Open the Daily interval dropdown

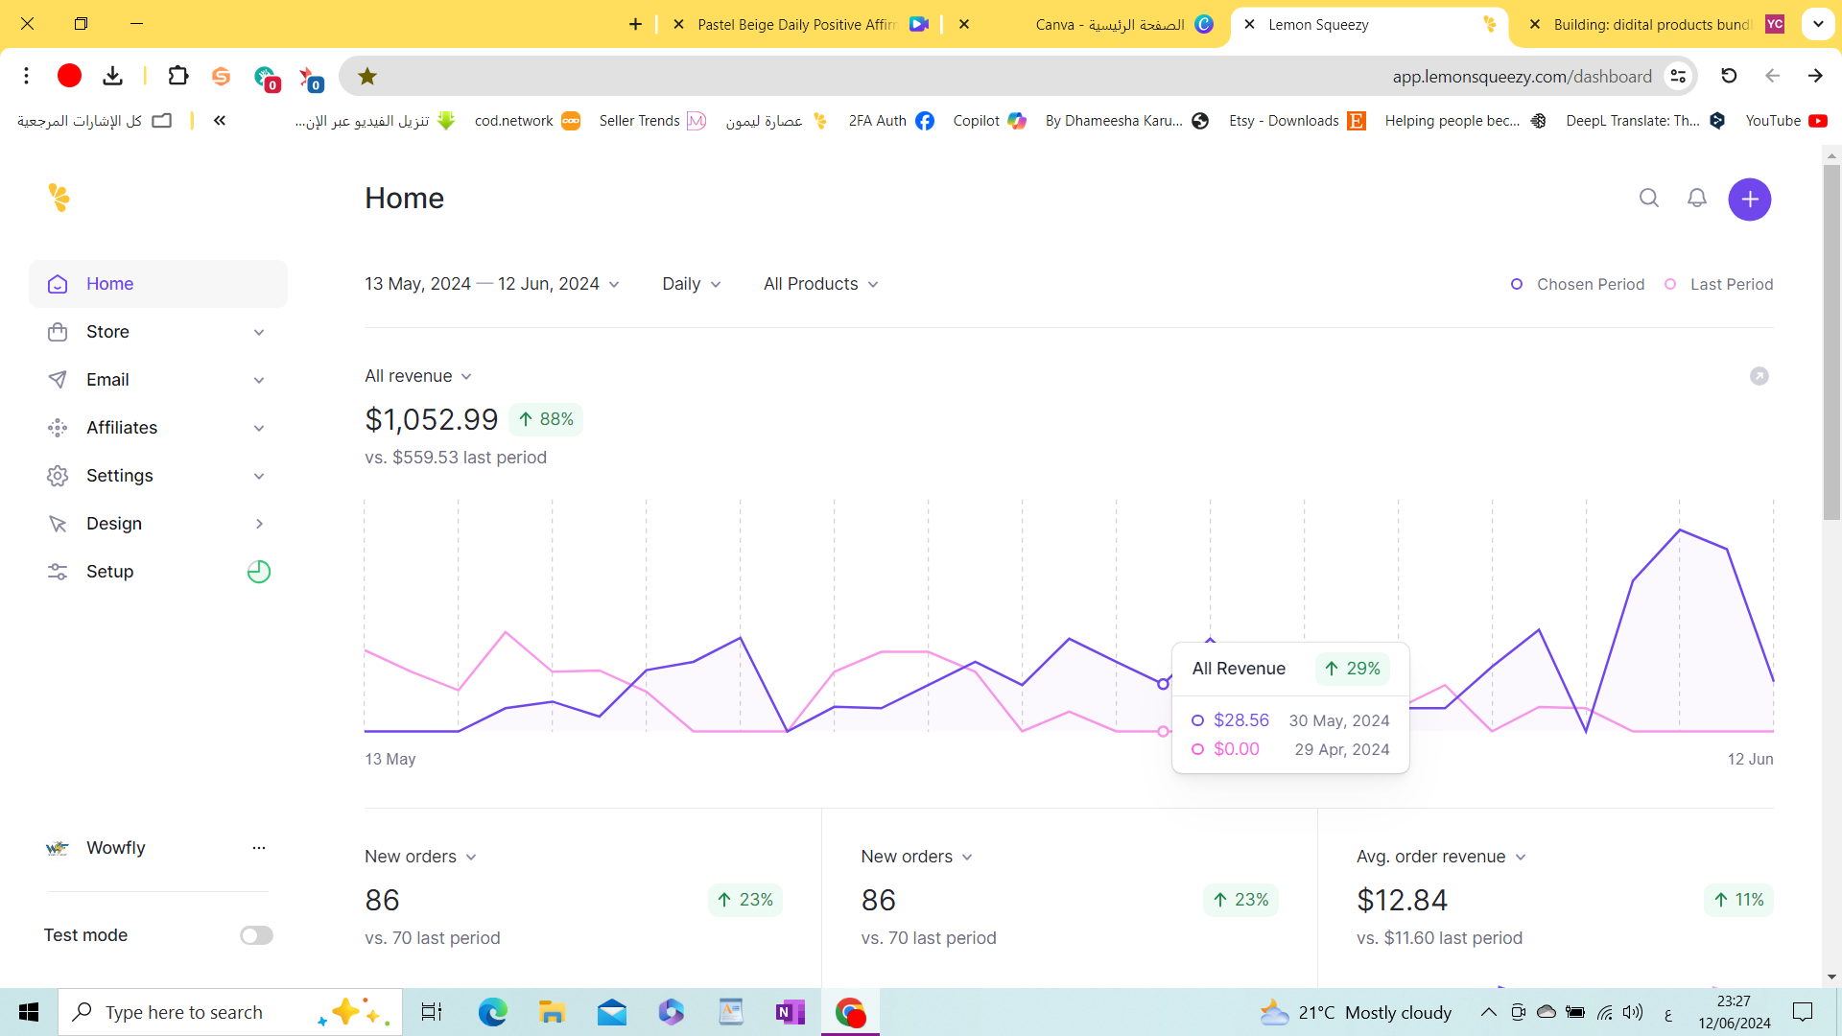(x=691, y=284)
